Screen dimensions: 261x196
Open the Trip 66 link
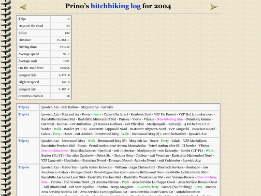24,167
